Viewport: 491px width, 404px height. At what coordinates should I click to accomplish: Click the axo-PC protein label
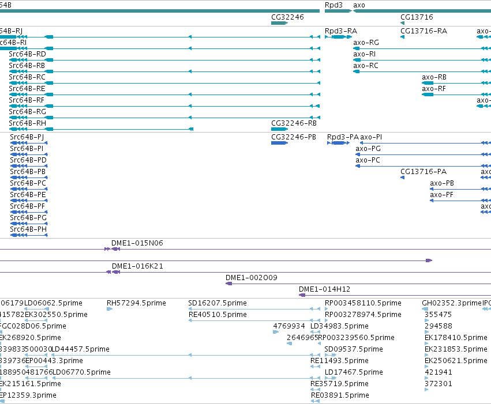click(368, 160)
